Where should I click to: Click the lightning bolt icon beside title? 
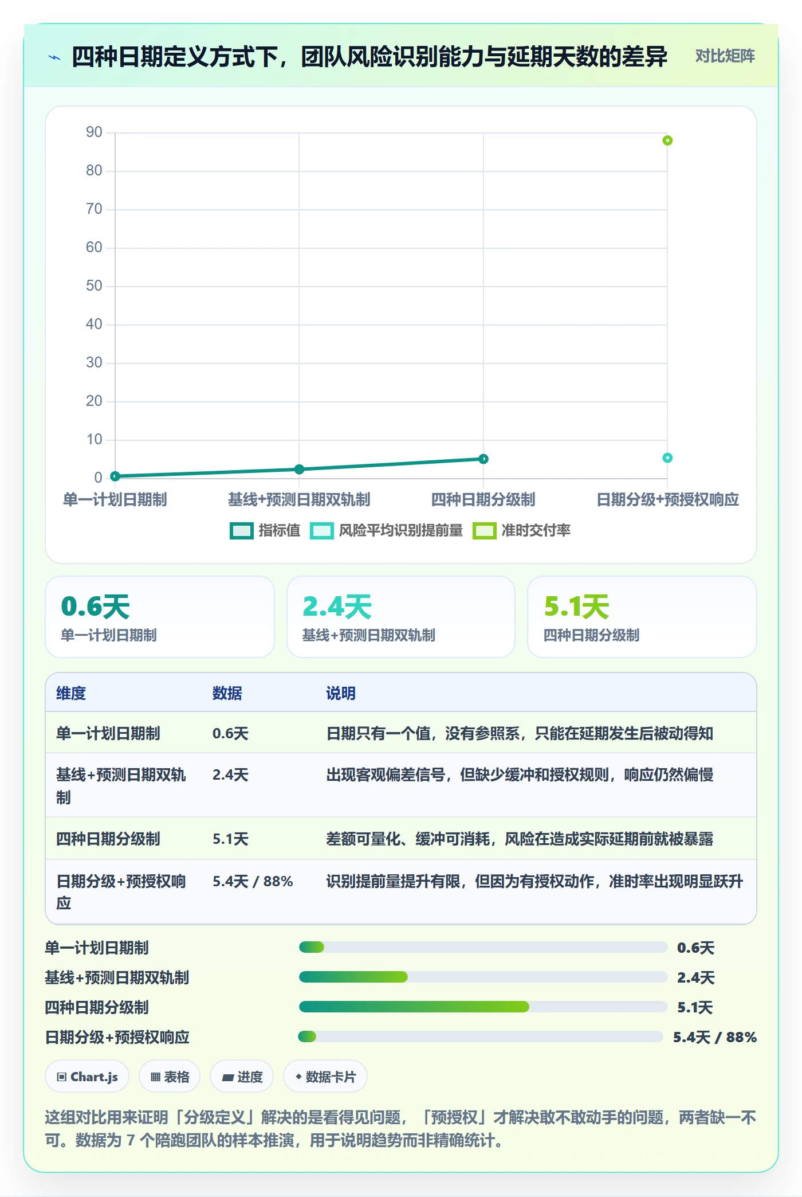coord(54,57)
